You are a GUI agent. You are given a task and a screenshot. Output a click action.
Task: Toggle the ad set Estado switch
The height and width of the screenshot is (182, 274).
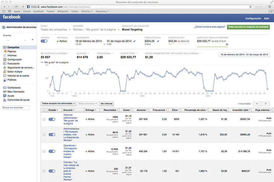[44, 41]
